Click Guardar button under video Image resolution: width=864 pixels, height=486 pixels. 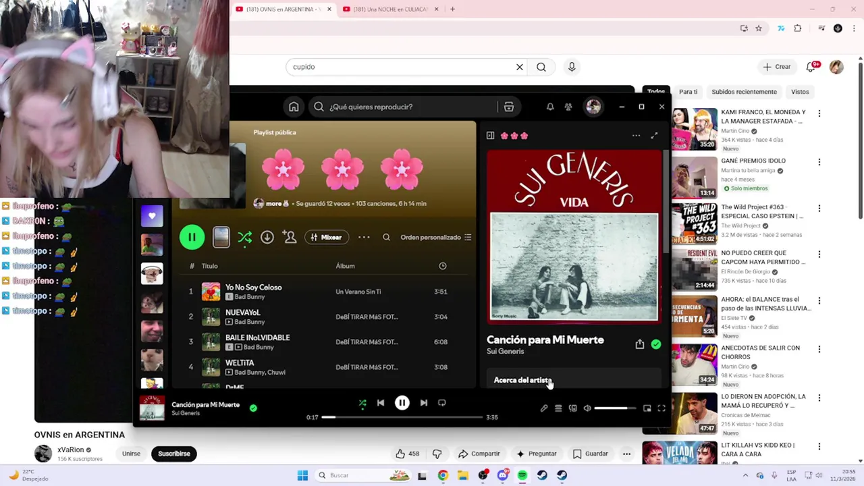click(591, 454)
